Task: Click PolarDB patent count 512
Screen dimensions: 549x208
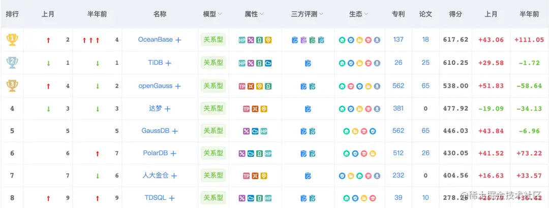Action: pyautogui.click(x=399, y=153)
